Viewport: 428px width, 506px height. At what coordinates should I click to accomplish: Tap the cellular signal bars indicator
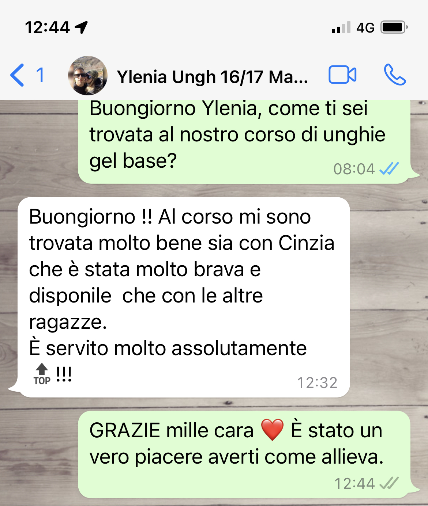pos(341,27)
